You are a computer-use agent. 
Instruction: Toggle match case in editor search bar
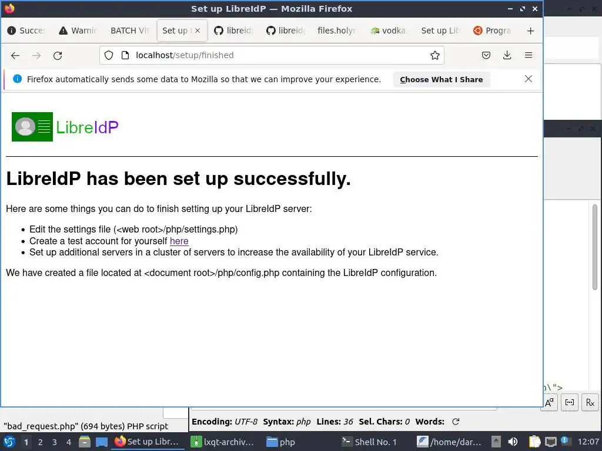[x=549, y=402]
